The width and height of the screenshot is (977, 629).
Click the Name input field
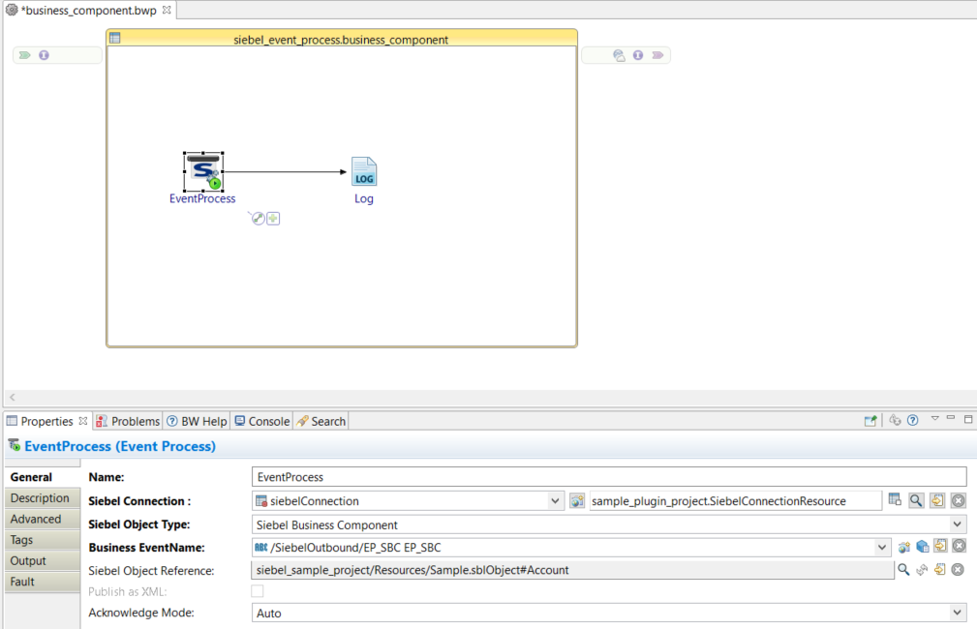(609, 477)
